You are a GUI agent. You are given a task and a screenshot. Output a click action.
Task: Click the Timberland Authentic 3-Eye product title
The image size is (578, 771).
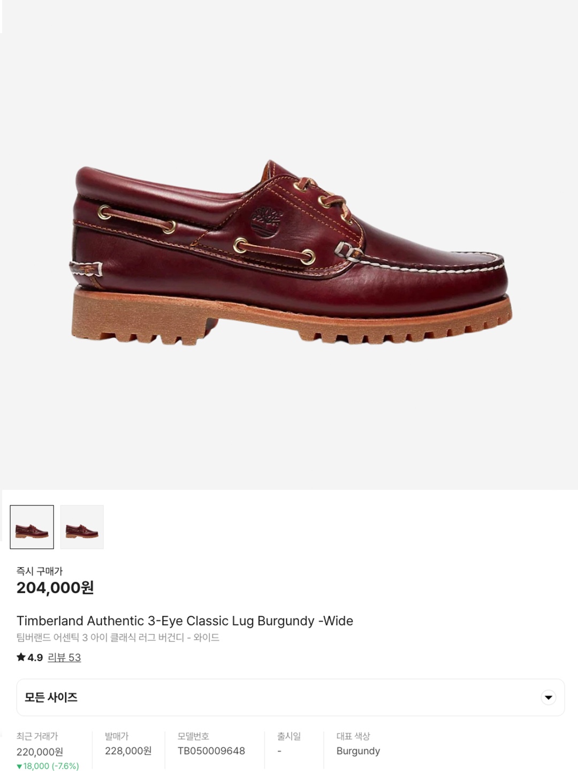[185, 621]
